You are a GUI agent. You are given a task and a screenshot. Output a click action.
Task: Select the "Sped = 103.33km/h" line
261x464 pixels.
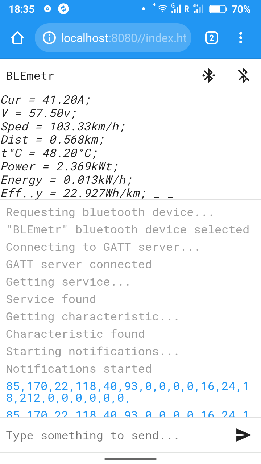pos(63,127)
